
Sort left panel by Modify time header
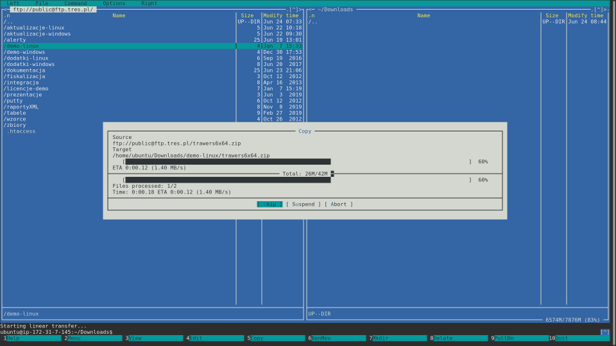click(281, 15)
